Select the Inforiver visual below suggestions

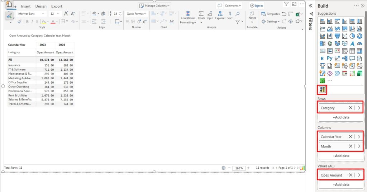click(x=322, y=89)
